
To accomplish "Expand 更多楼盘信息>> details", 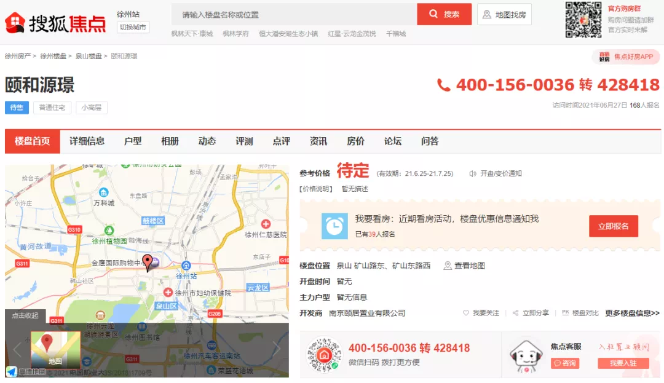I will [x=632, y=313].
